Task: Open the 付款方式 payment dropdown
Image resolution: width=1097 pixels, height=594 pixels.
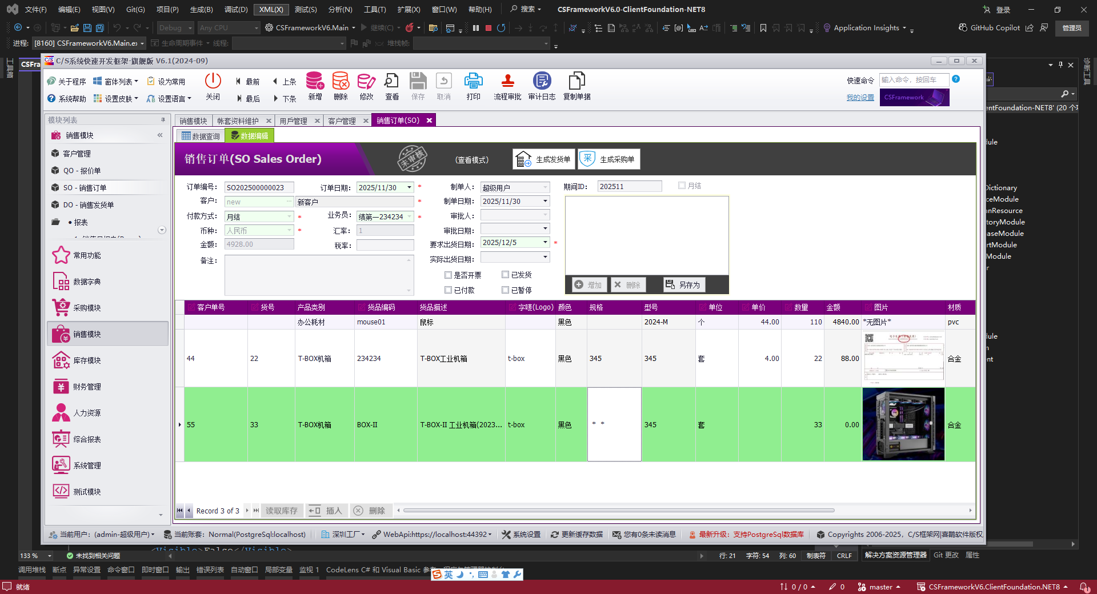Action: pyautogui.click(x=289, y=216)
